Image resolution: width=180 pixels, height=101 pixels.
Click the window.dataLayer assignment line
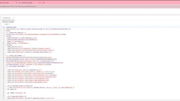(21, 38)
